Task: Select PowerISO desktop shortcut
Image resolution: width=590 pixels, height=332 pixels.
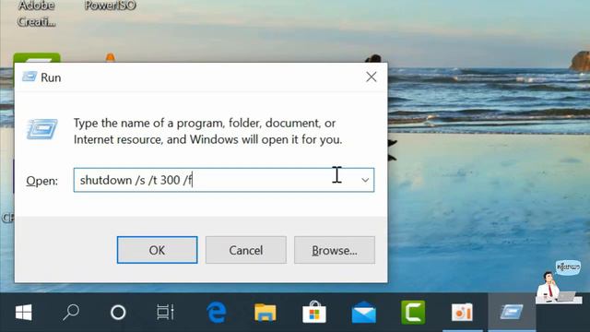Action: [110, 6]
